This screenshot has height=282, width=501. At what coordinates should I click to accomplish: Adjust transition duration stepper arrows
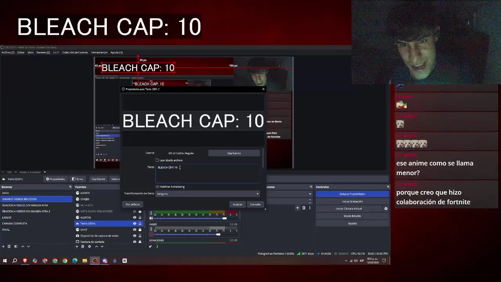click(310, 201)
